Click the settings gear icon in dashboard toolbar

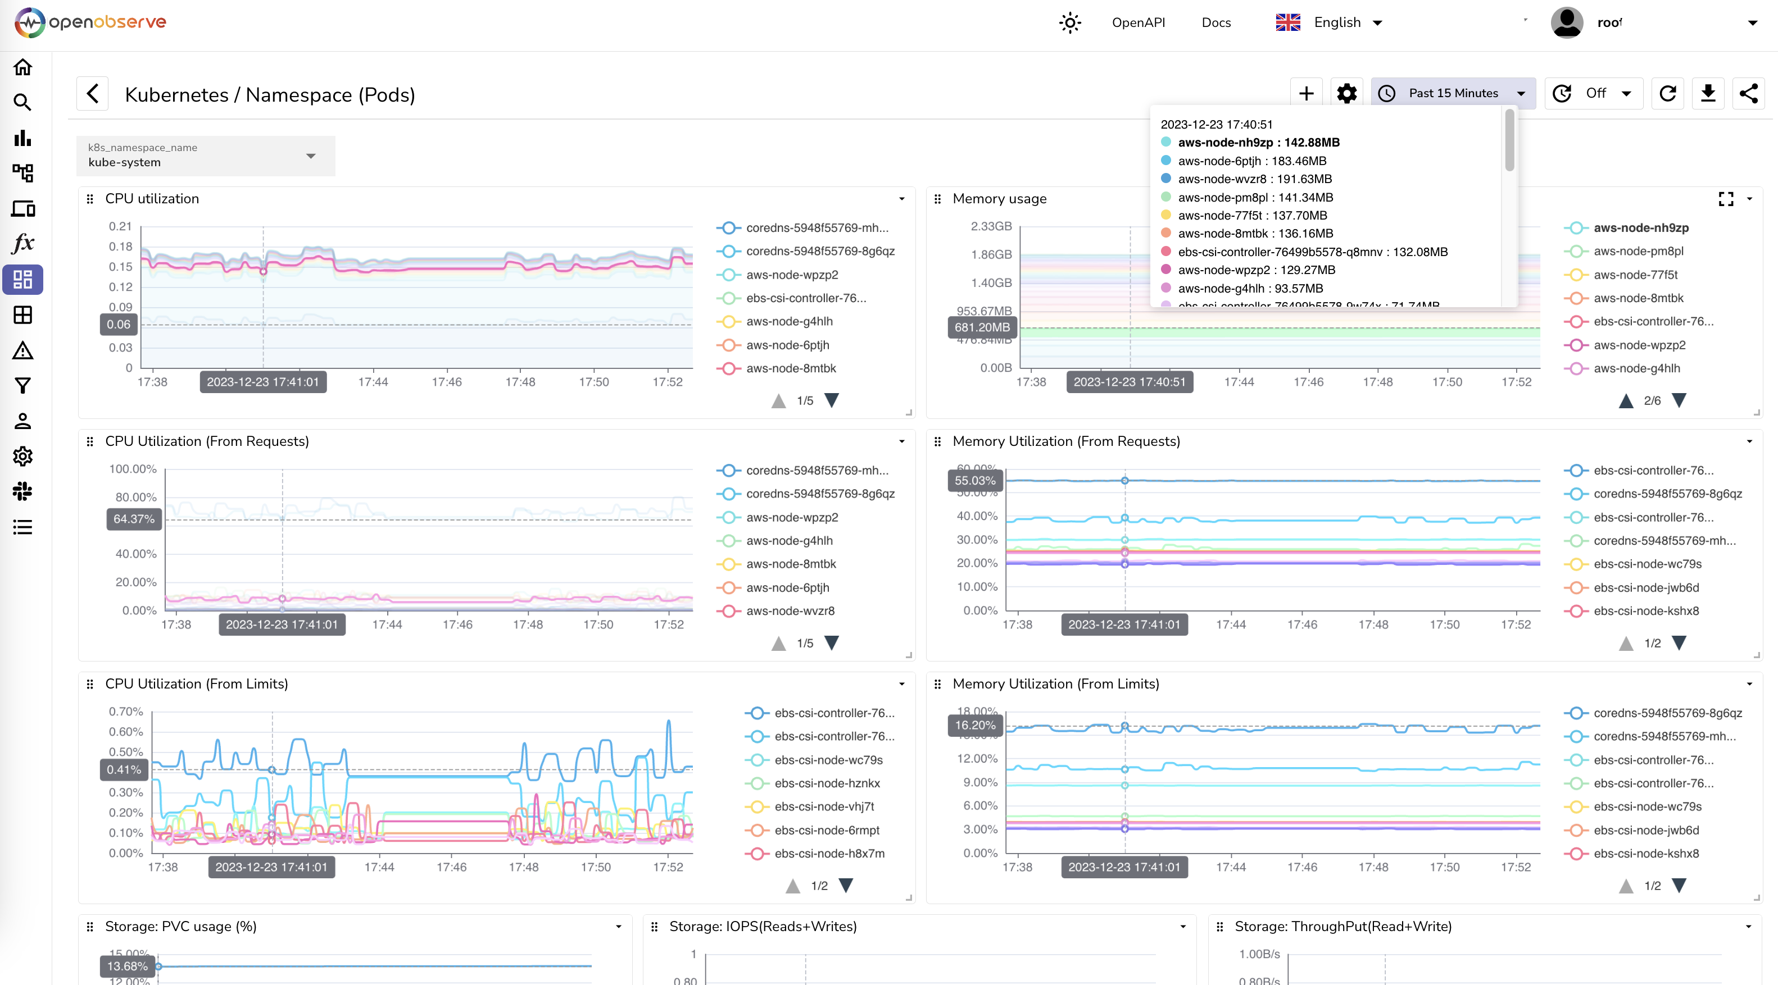pyautogui.click(x=1347, y=93)
